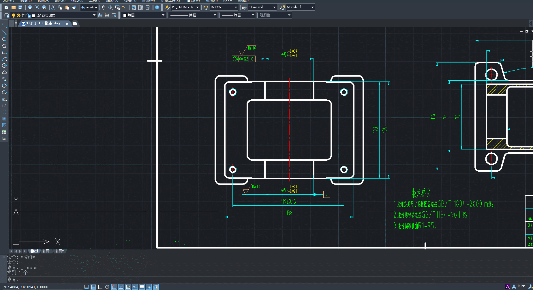Toggle Polar Tracking in status bar
The height and width of the screenshot is (290, 533).
click(107, 287)
